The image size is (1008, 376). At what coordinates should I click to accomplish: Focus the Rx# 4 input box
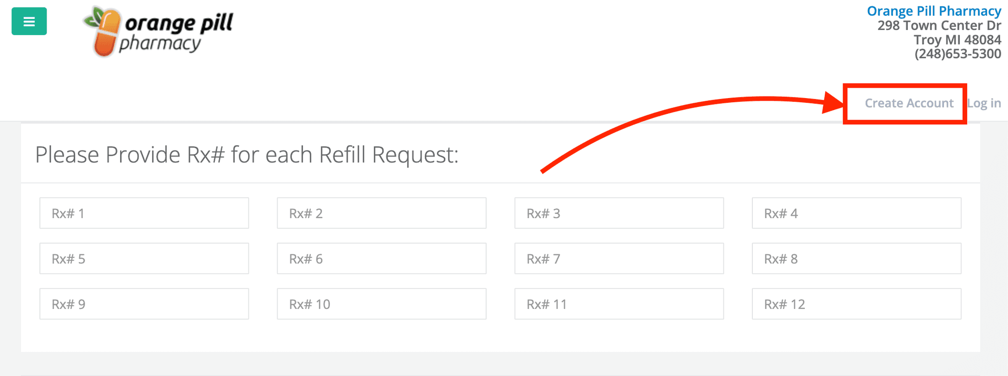856,213
